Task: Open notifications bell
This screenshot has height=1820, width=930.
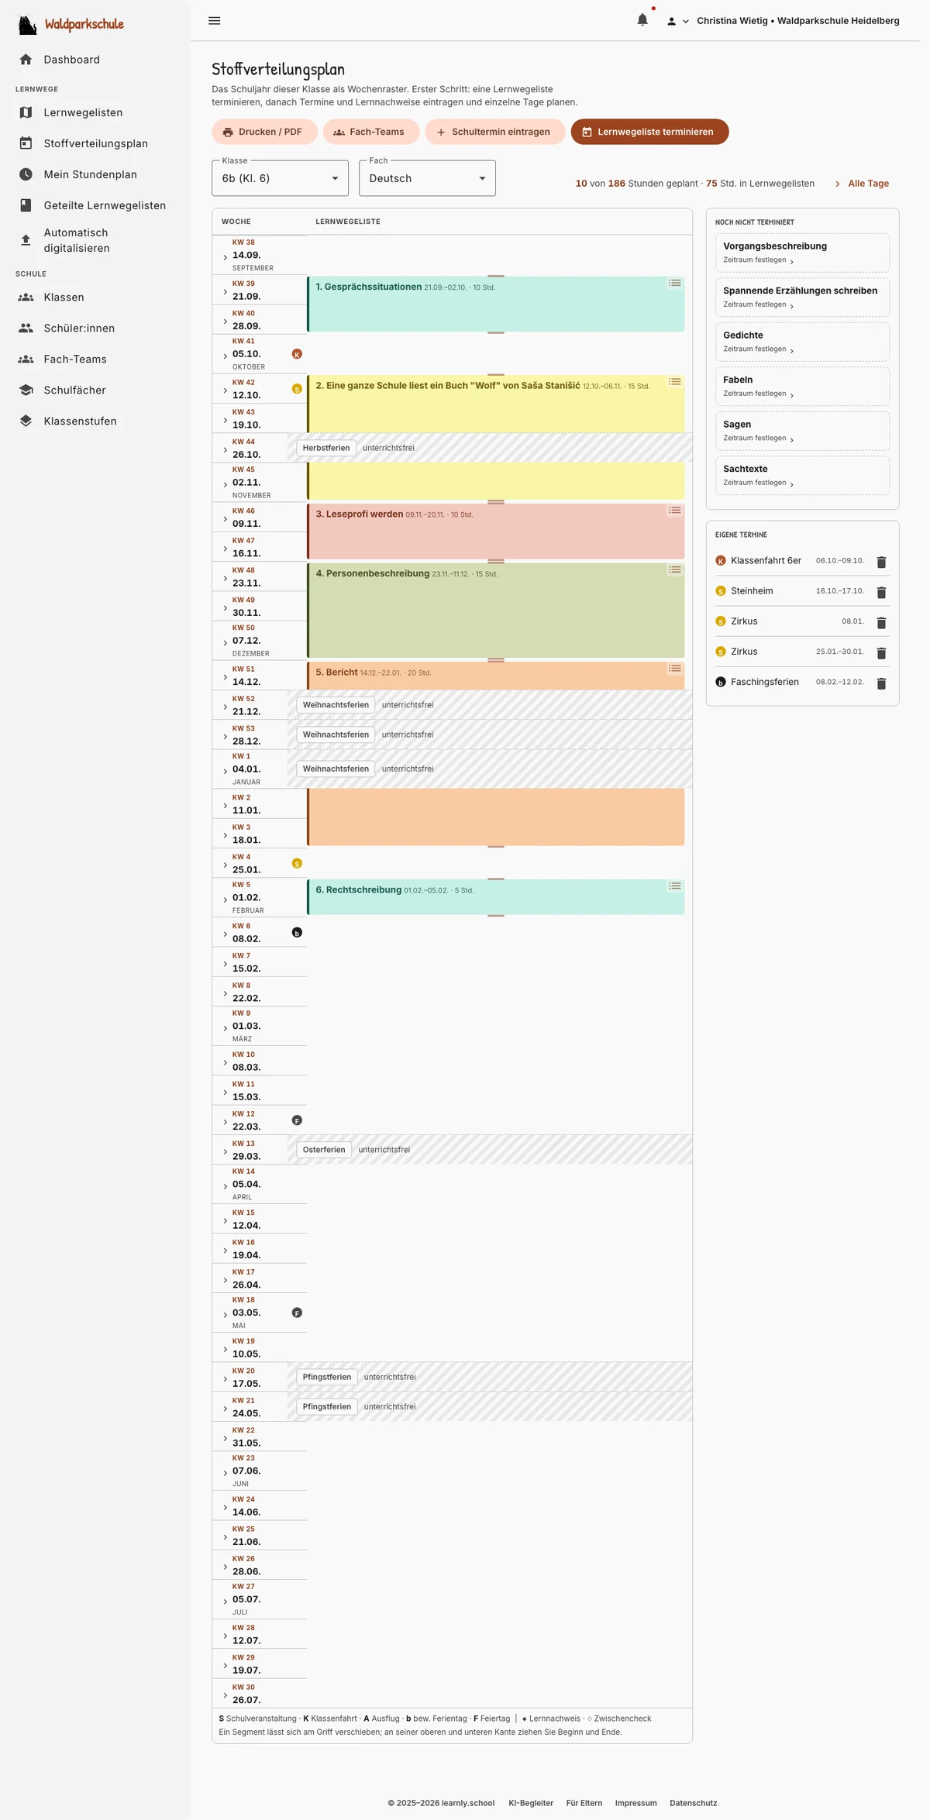Action: (x=642, y=20)
